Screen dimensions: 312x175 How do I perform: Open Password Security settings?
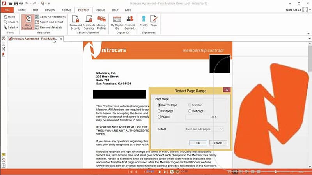coord(76,22)
